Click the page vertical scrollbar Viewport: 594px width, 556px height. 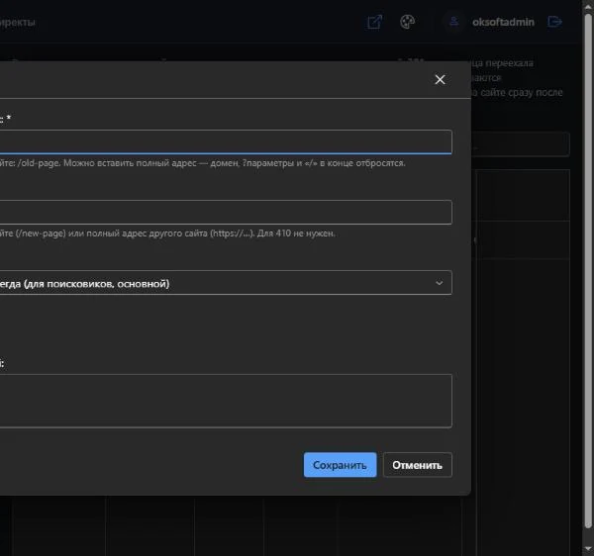coord(588,271)
